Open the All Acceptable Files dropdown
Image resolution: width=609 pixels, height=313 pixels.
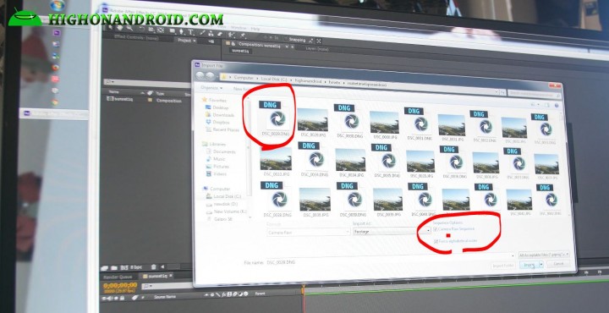(544, 255)
